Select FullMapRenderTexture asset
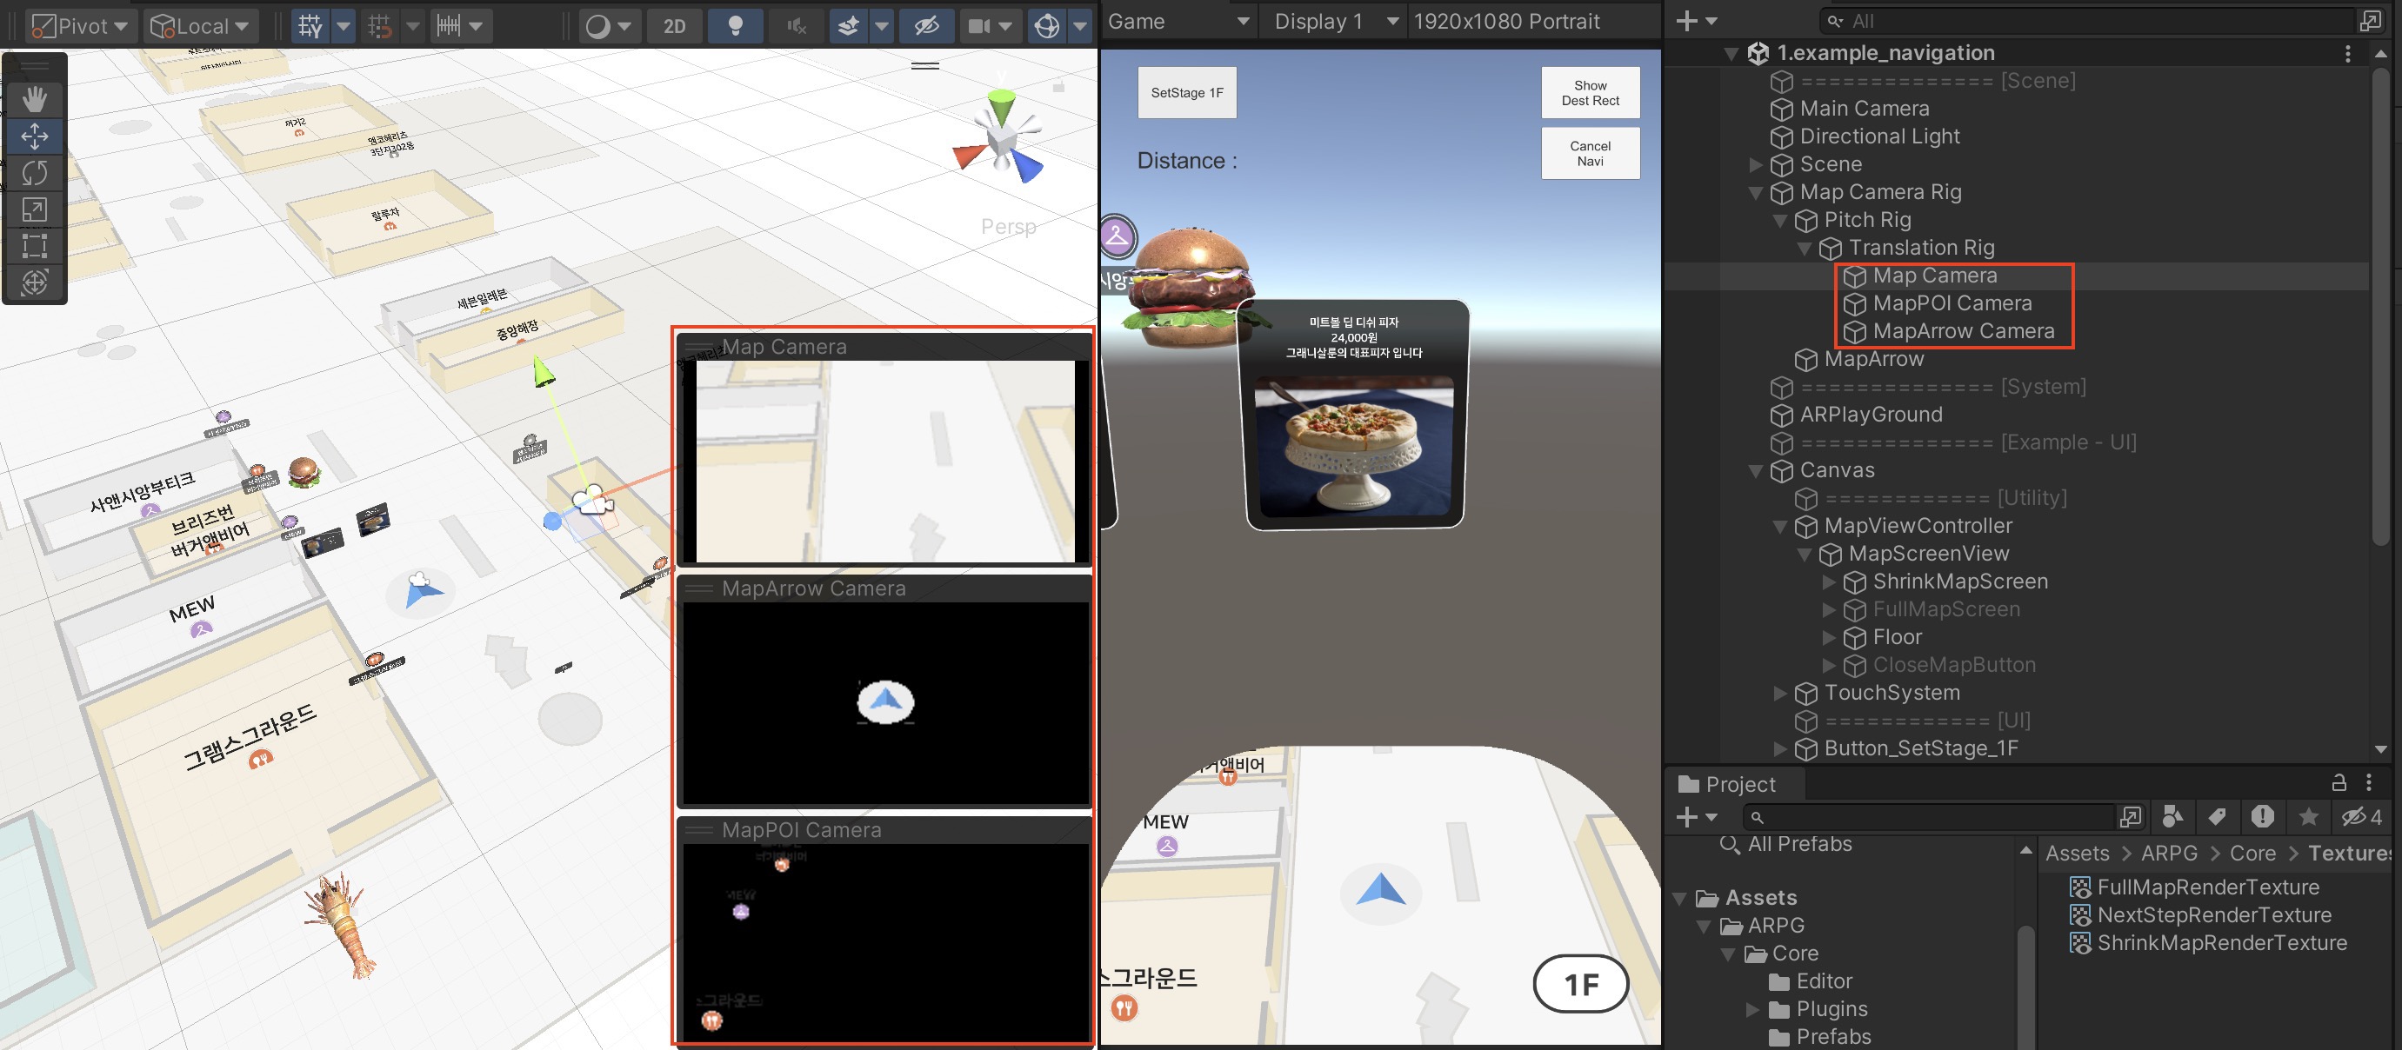 (2207, 887)
